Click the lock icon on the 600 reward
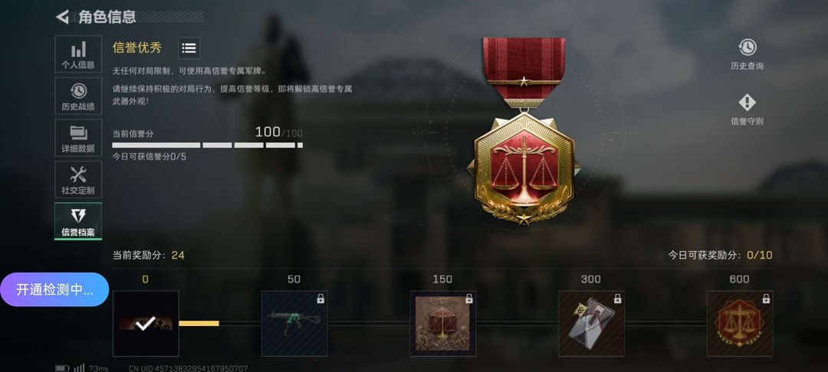This screenshot has width=828, height=372. (x=766, y=299)
